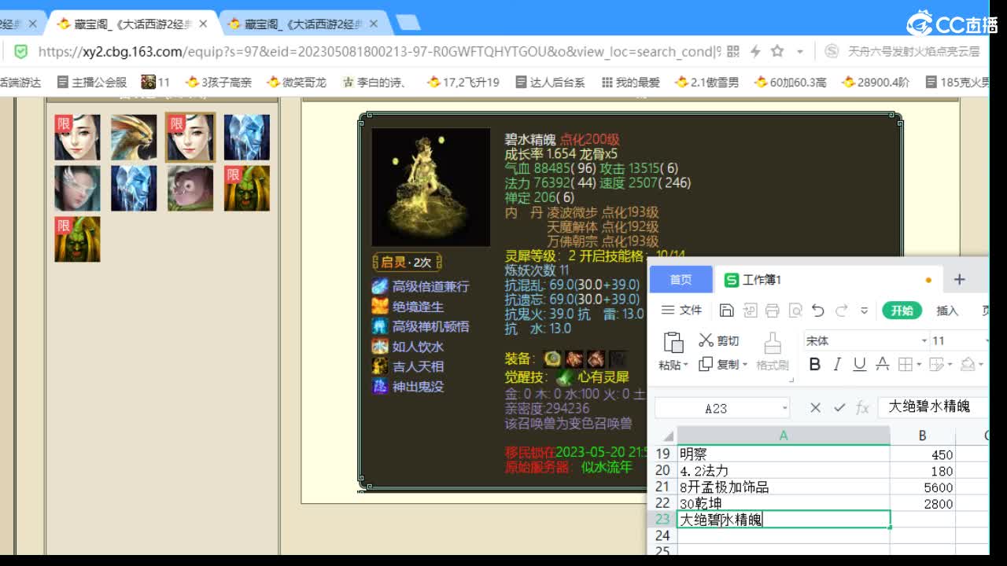The image size is (1007, 566).
Task: Click the 心有灵犀 awakening skill icon
Action: (565, 377)
